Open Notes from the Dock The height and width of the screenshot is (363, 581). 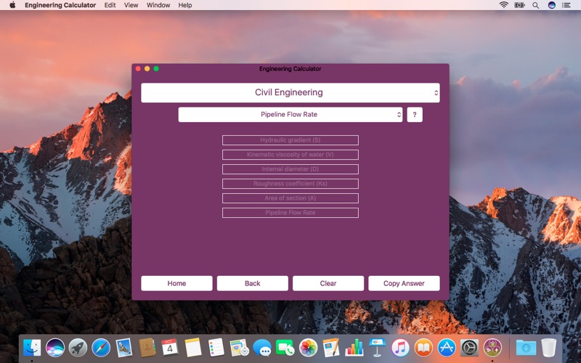pyautogui.click(x=193, y=348)
